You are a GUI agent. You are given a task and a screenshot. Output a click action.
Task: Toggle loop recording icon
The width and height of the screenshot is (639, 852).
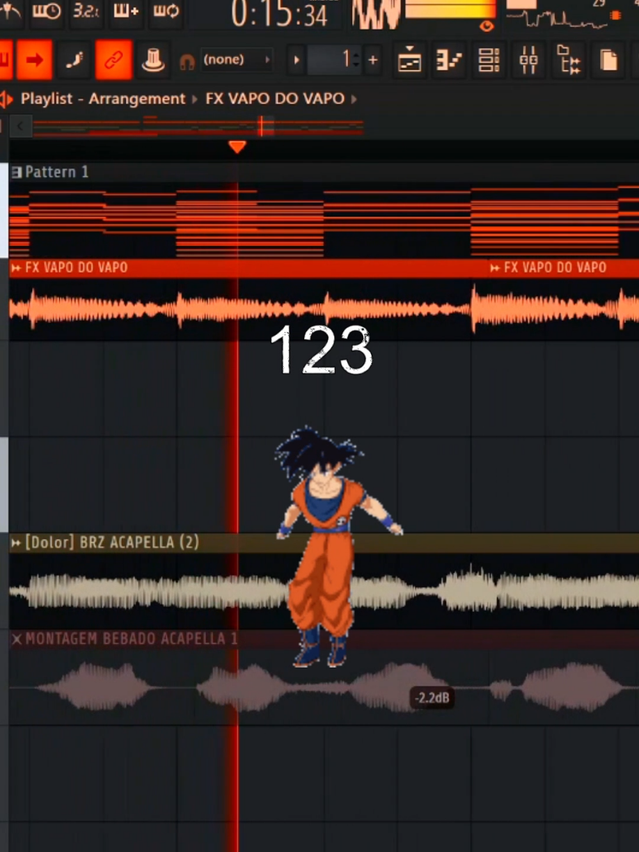[166, 11]
